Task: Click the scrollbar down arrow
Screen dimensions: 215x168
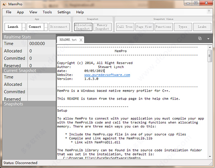Action: [x=210, y=156]
